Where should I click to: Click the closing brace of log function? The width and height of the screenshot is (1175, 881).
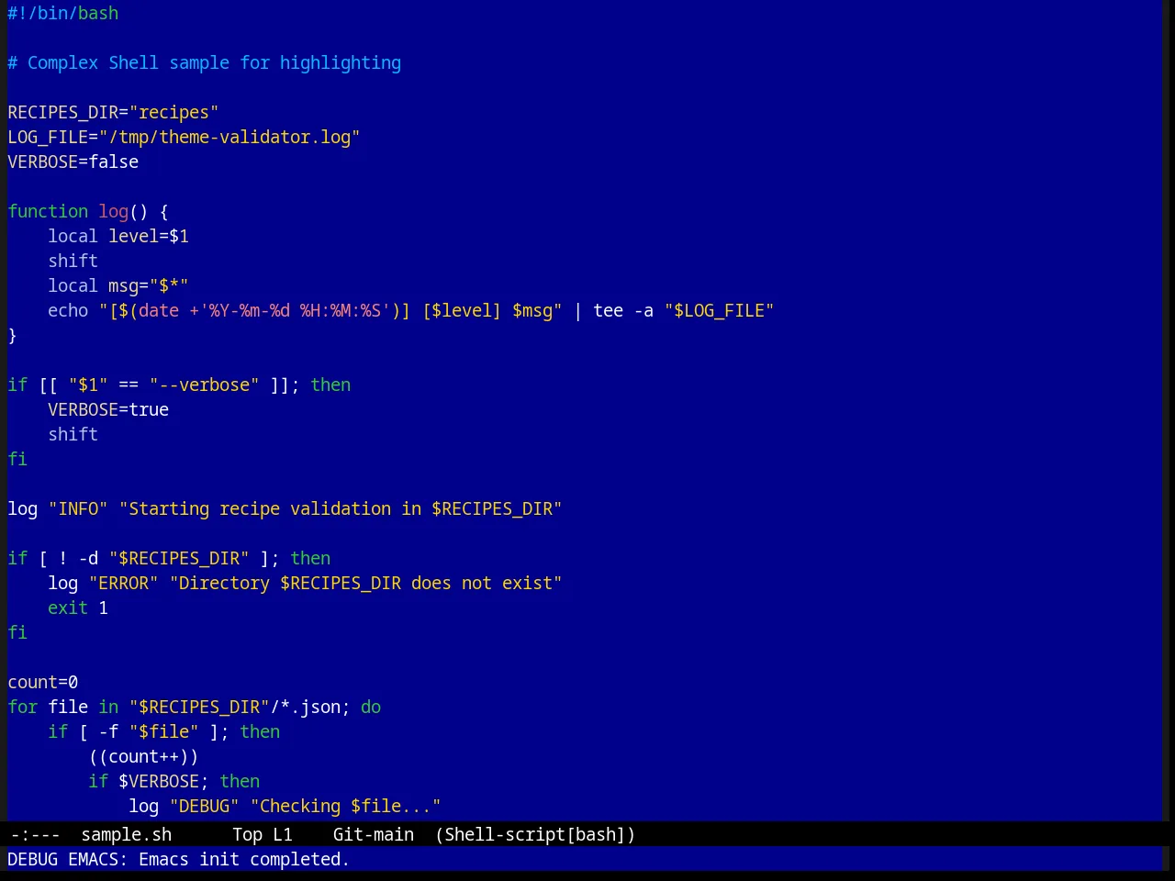tap(12, 335)
